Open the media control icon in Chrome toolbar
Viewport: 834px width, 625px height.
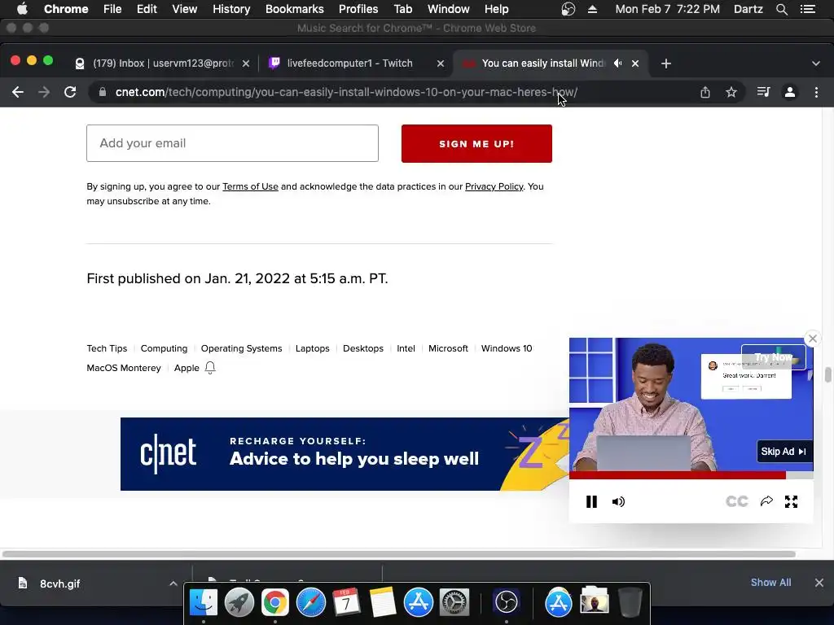(x=763, y=92)
